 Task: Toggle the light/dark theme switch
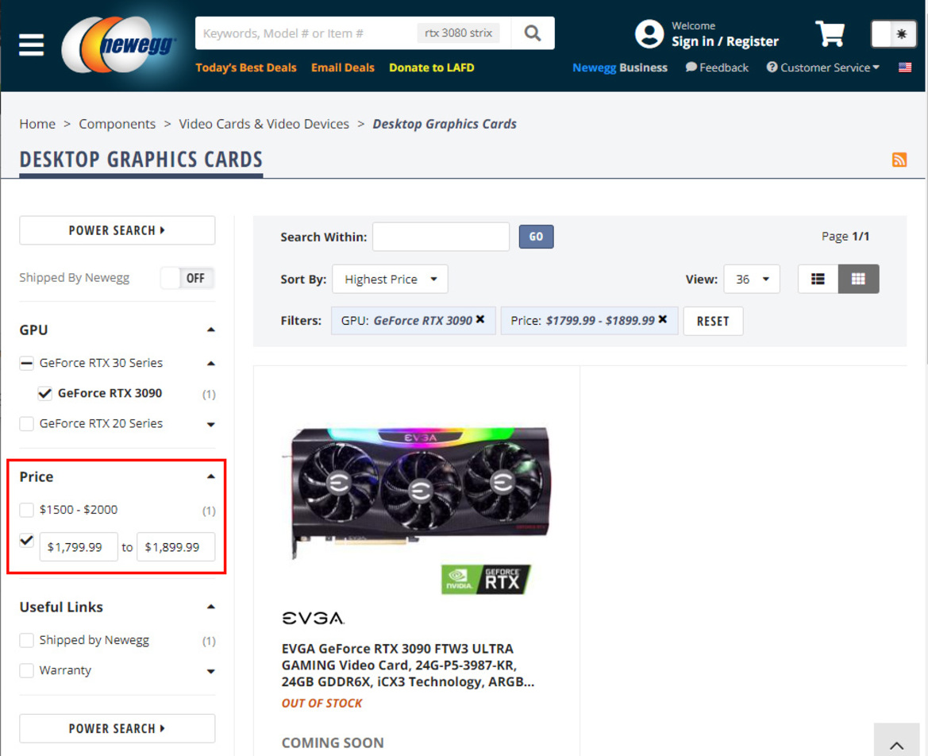point(894,33)
